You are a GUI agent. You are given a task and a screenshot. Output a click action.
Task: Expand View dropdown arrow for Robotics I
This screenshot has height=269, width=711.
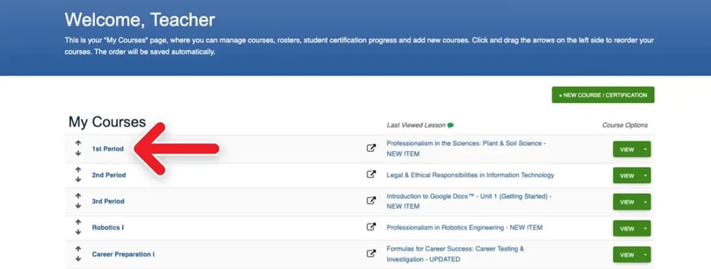(x=646, y=229)
